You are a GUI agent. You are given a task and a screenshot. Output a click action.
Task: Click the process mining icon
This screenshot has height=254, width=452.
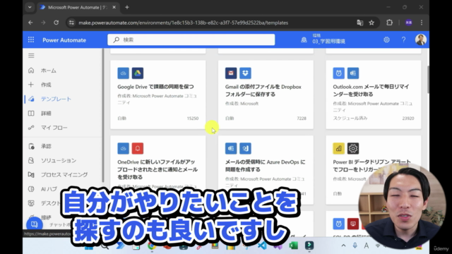(x=31, y=174)
